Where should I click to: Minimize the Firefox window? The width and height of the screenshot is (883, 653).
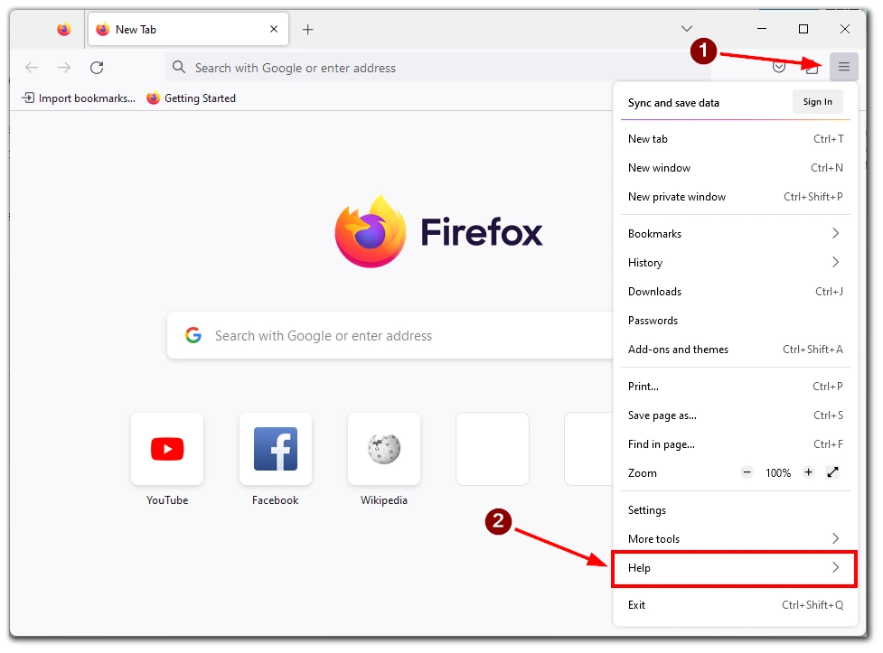[x=762, y=29]
